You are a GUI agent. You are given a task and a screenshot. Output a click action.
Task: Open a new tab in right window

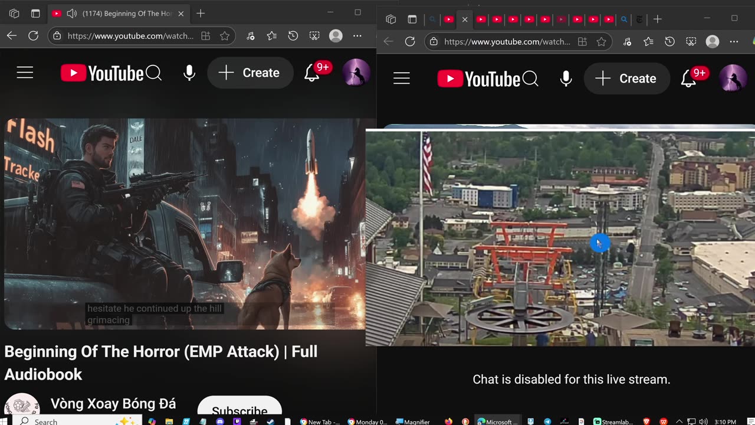click(x=658, y=19)
